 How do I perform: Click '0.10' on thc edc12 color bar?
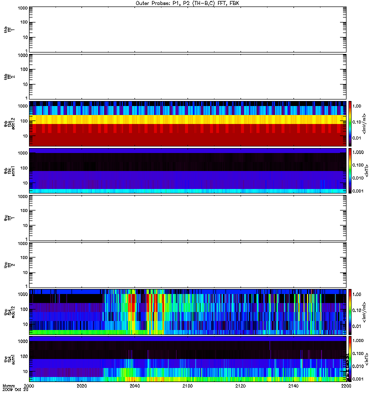(357, 310)
